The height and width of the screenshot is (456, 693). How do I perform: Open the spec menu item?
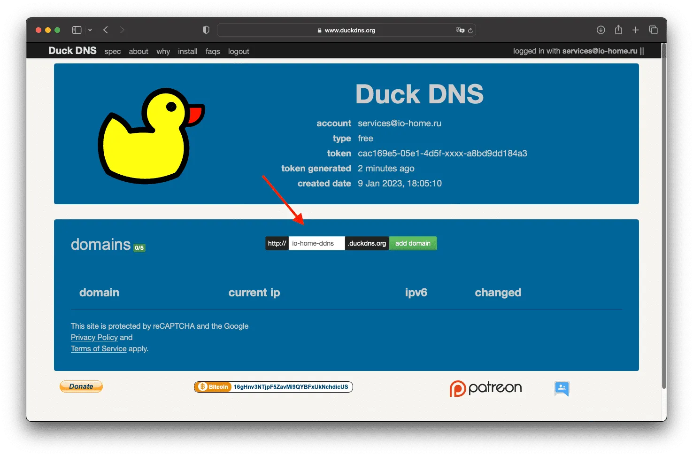[x=113, y=52]
